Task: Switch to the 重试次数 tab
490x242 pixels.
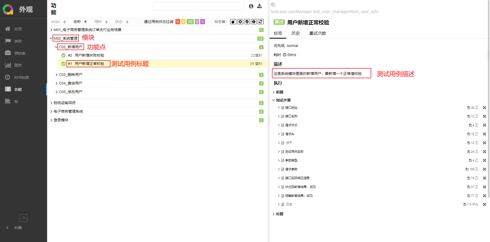Action: pos(317,33)
